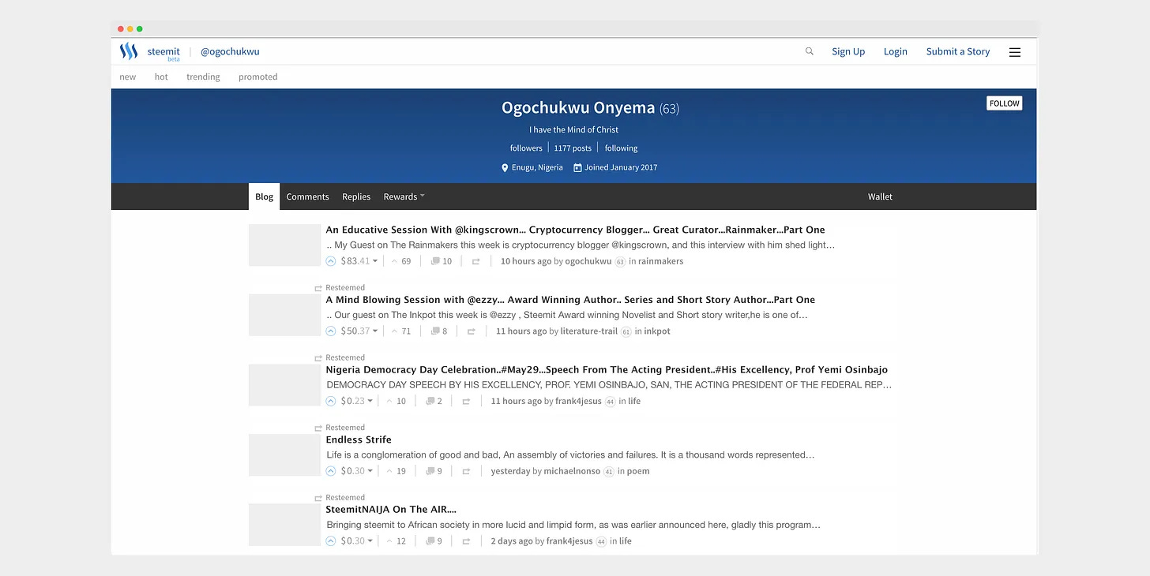The image size is (1150, 576).
Task: Open the hamburger menu icon
Action: (x=1015, y=52)
